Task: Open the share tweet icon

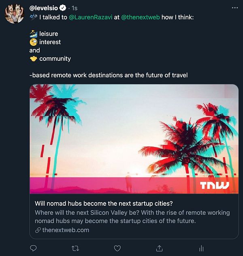Action: pyautogui.click(x=159, y=248)
